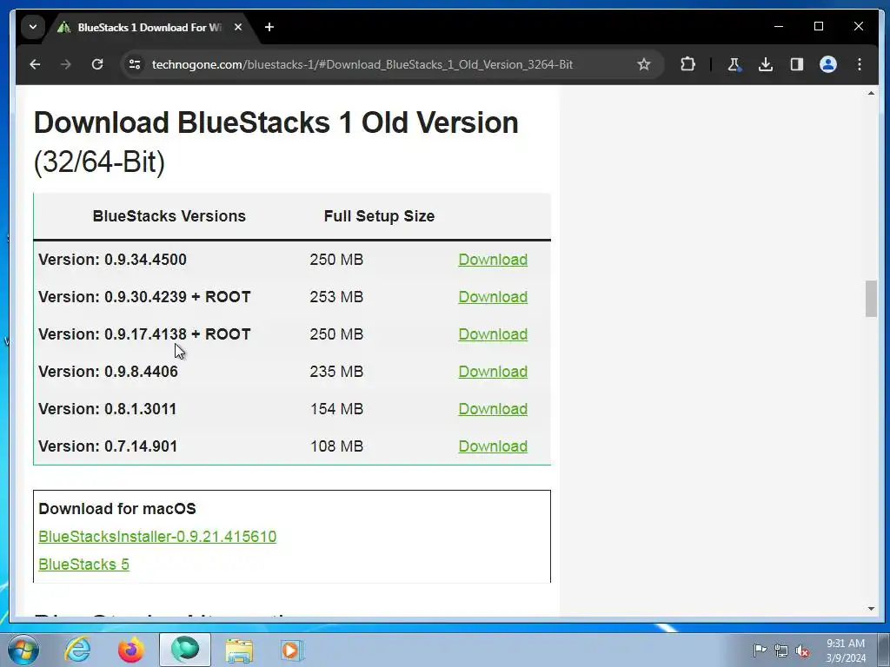Maximize the browser window
This screenshot has width=890, height=667.
(x=819, y=27)
